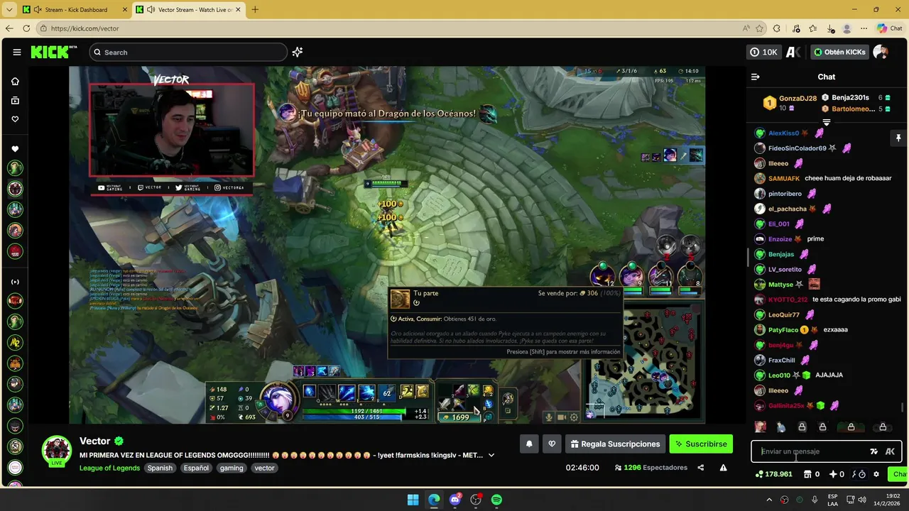Viewport: 909px width, 511px height.
Task: Click chat username PatyFlaco
Action: pos(783,330)
